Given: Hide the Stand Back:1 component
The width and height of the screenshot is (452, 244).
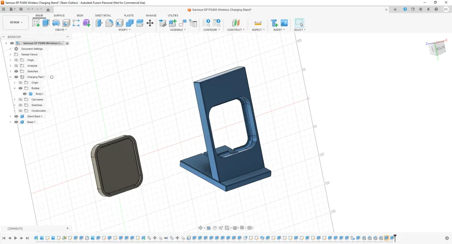Looking at the screenshot, I should pos(16,116).
